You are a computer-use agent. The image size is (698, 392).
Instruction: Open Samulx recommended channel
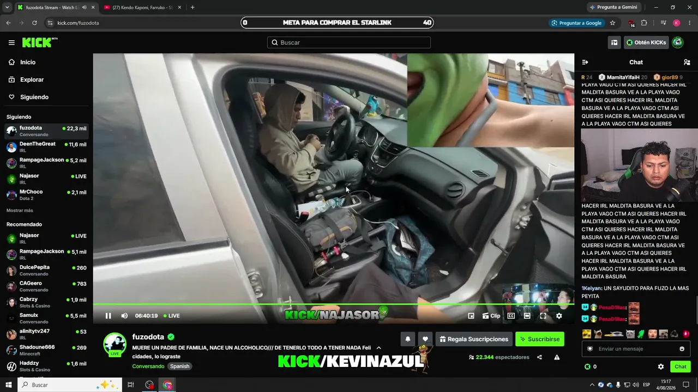46,318
